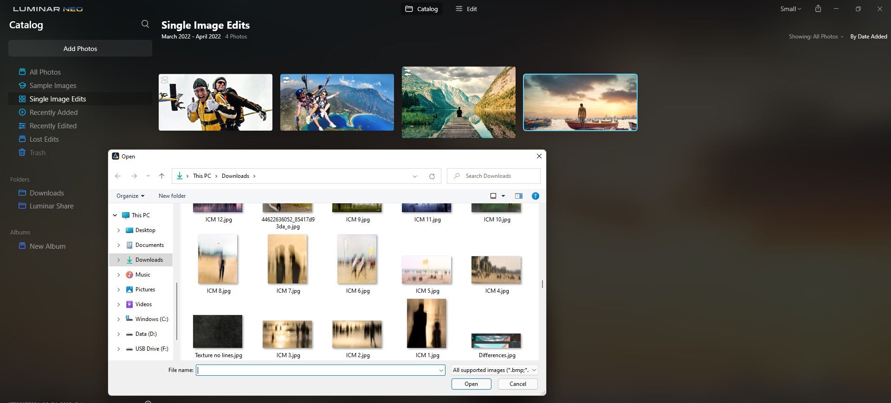The height and width of the screenshot is (403, 891).
Task: Select the skydivers photo thumbnail
Action: click(x=215, y=102)
